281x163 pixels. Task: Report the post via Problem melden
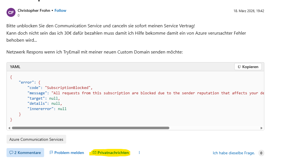coord(67,153)
